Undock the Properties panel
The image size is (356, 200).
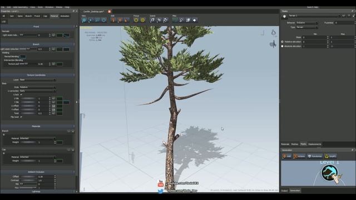[73, 11]
